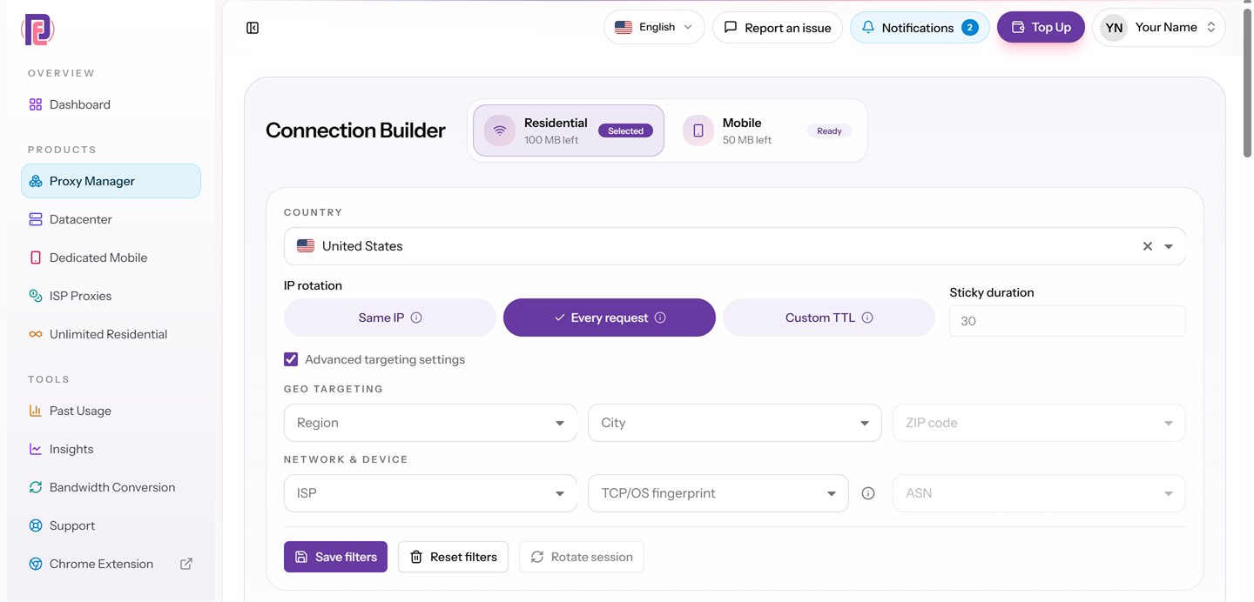Clear the United States country selection

coord(1148,246)
